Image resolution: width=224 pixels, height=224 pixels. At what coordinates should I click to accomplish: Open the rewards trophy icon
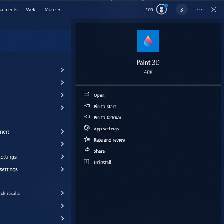point(161,9)
